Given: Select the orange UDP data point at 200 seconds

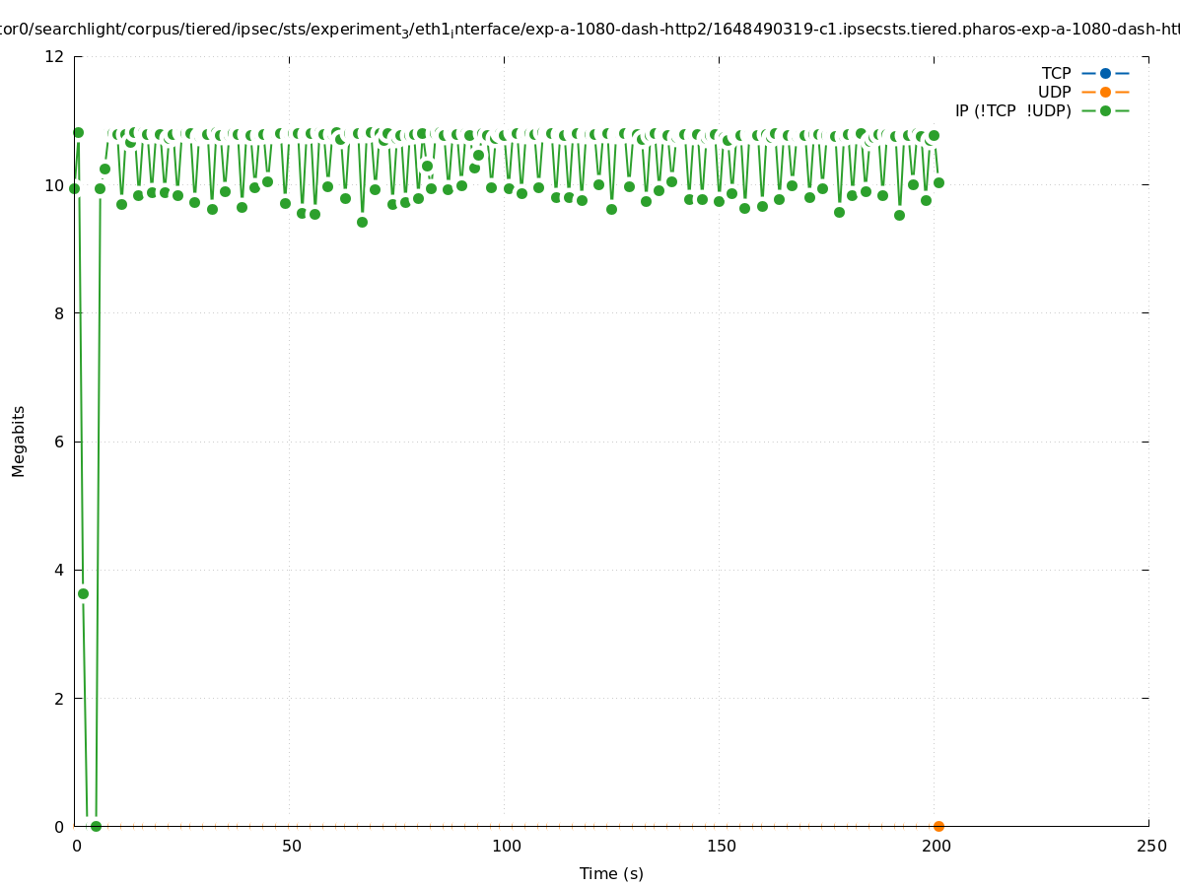Looking at the screenshot, I should (x=938, y=826).
